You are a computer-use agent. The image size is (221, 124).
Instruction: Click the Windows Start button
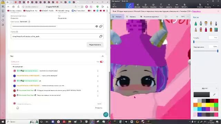tap(3, 122)
